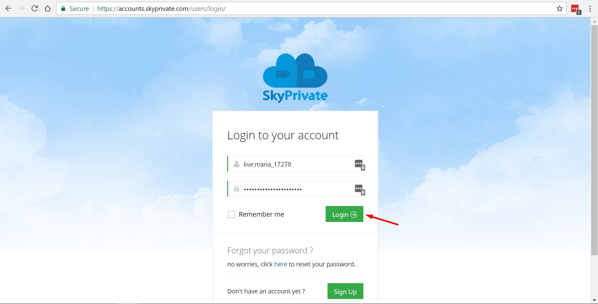
Task: Reload the page
Action: tap(35, 8)
